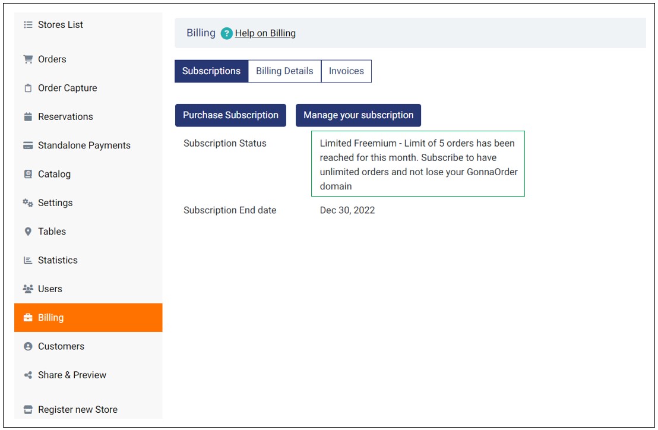658x430 pixels.
Task: Click the Limited Freemium status message
Action: pyautogui.click(x=418, y=163)
